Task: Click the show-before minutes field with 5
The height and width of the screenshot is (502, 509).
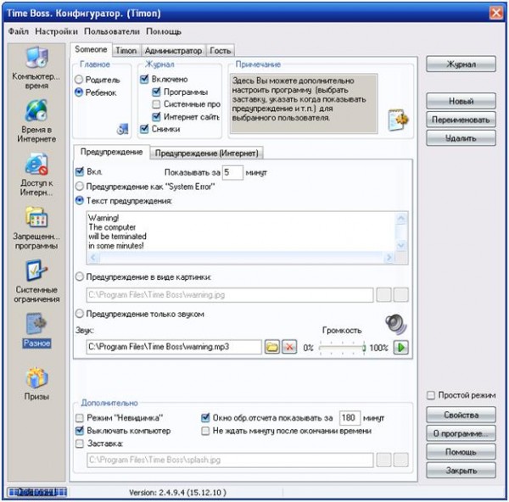Action: [232, 172]
